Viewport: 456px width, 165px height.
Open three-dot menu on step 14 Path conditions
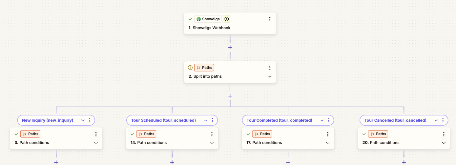click(212, 134)
